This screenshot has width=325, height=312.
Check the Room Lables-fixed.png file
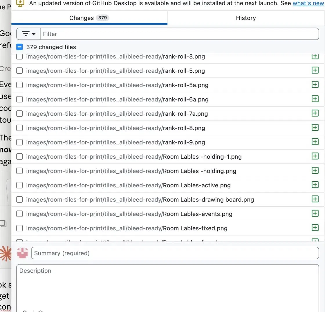[19, 228]
